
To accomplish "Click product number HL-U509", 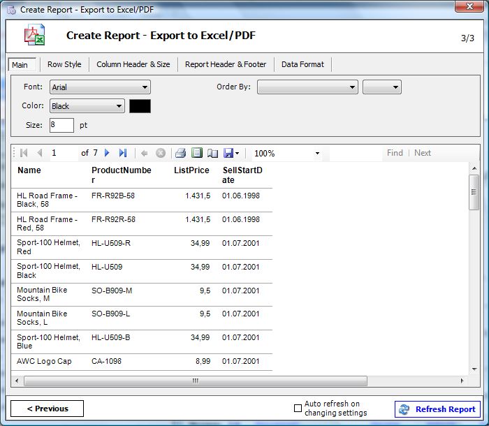I will tap(107, 267).
